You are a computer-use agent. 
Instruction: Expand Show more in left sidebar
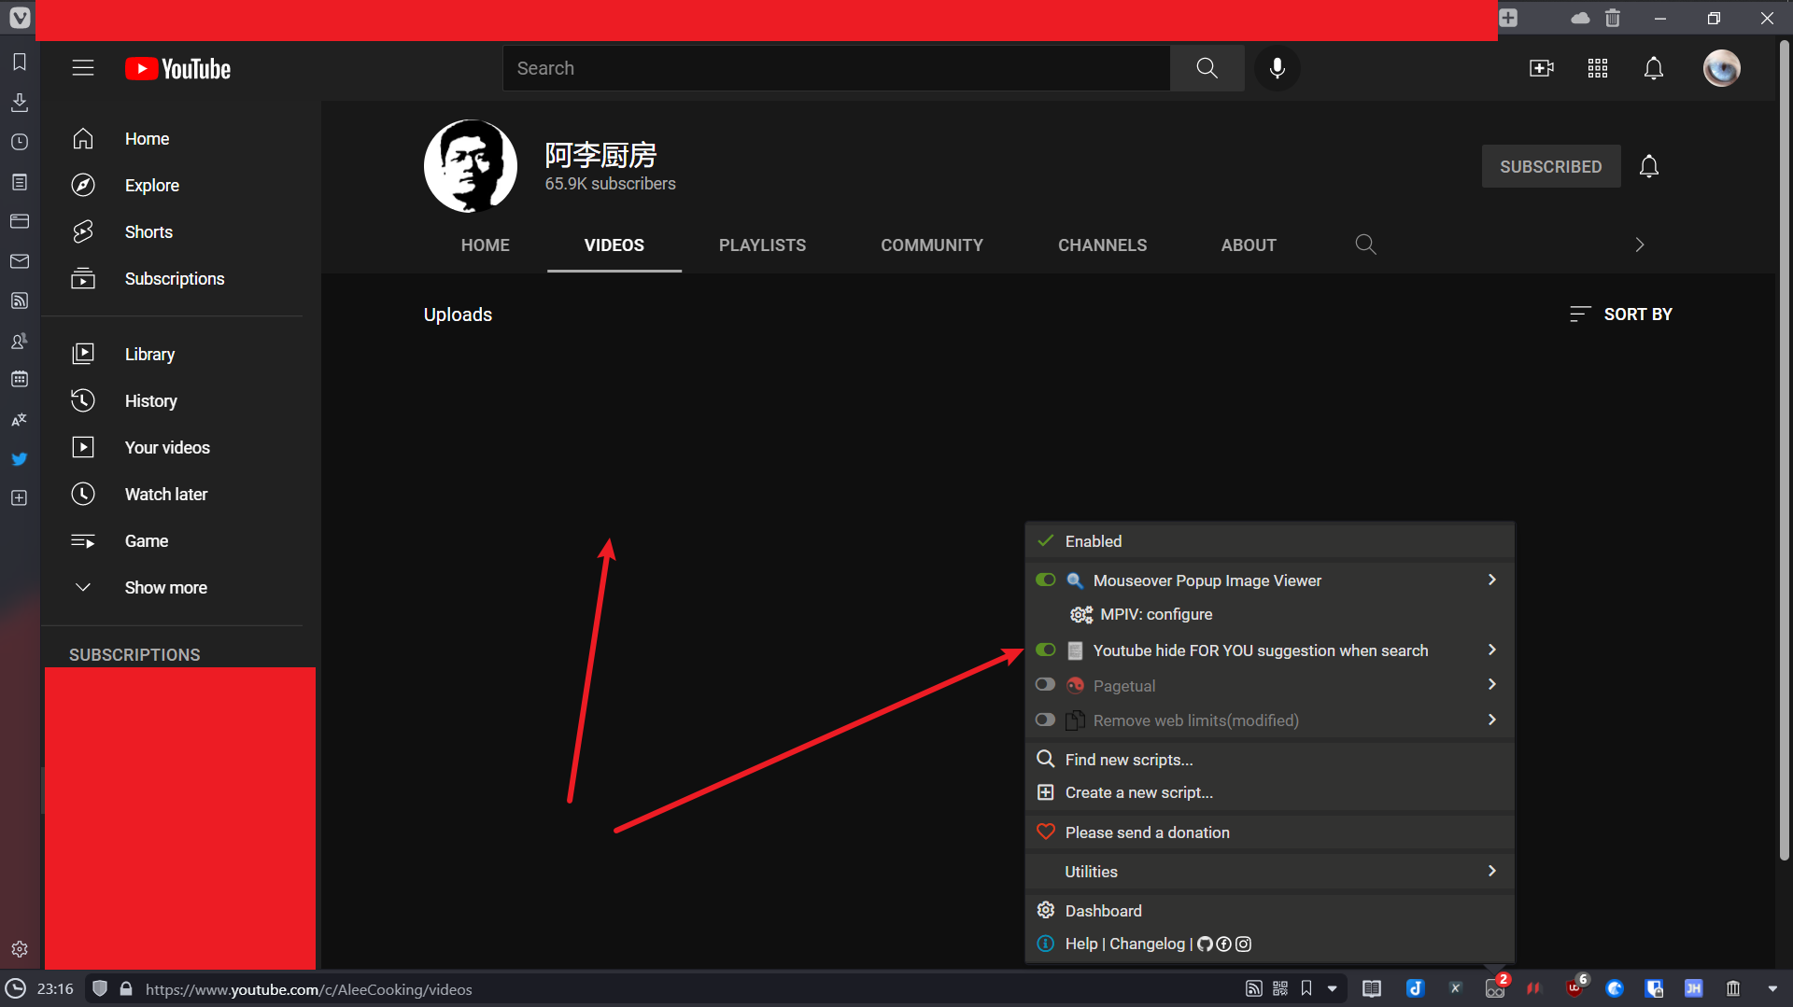[165, 588]
